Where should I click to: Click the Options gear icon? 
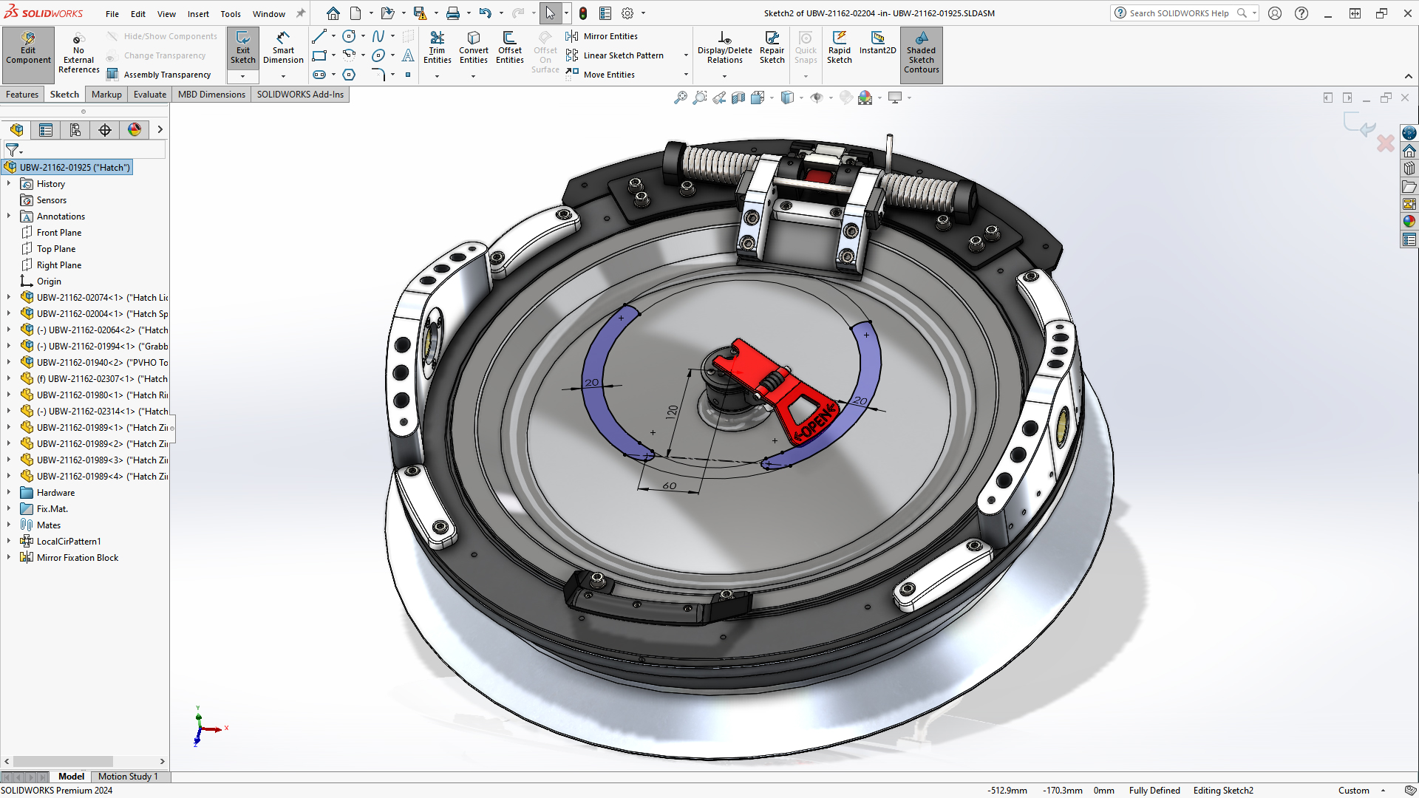627,13
